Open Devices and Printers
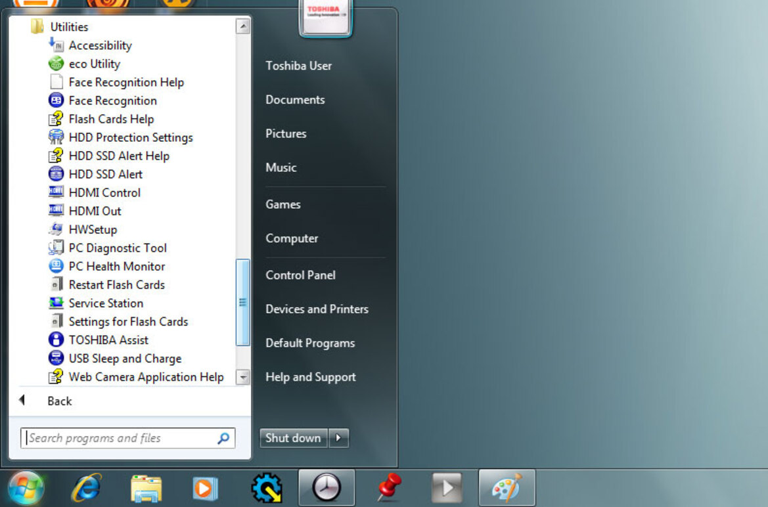The height and width of the screenshot is (507, 768). pos(317,309)
